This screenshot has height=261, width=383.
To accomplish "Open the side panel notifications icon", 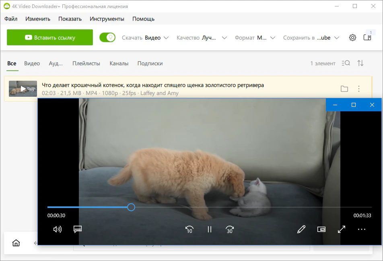I will 367,37.
